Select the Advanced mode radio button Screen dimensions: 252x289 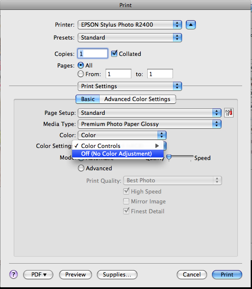point(81,168)
